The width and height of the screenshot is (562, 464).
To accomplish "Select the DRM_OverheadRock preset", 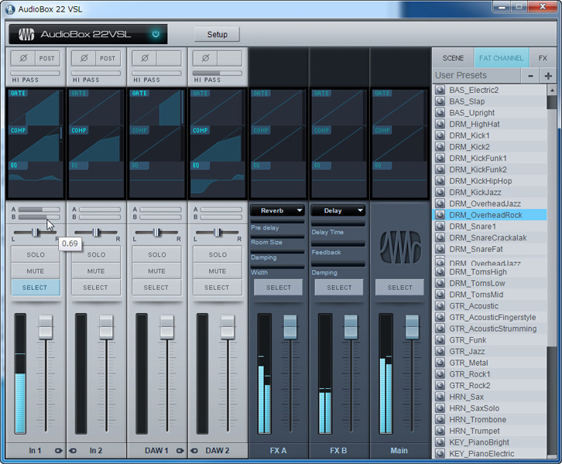I will (490, 215).
